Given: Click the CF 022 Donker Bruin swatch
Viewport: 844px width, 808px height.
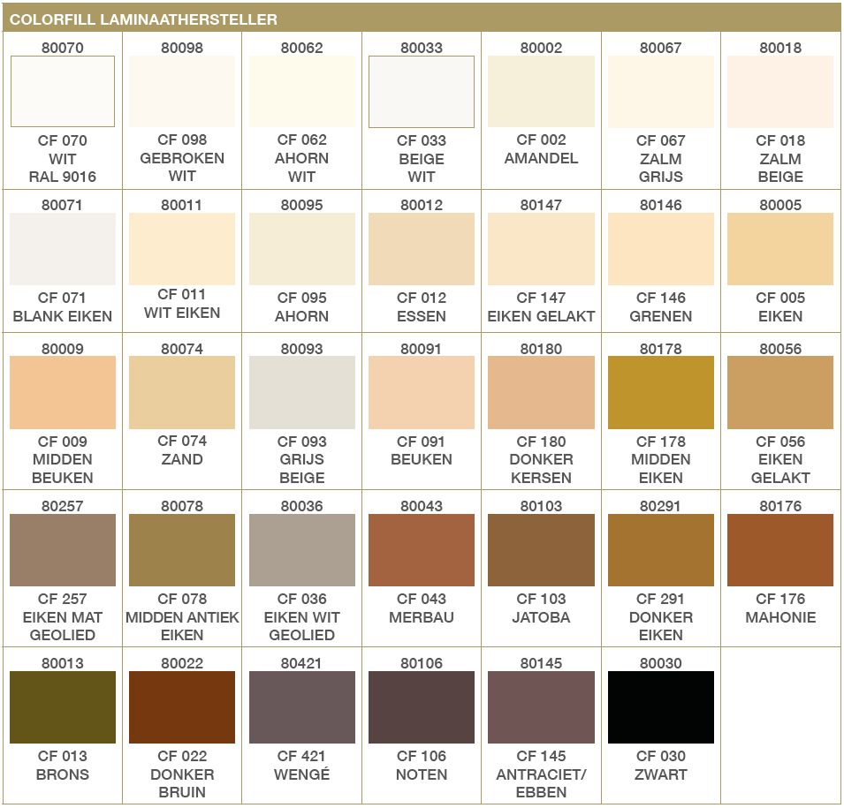Looking at the screenshot, I should coord(182,707).
